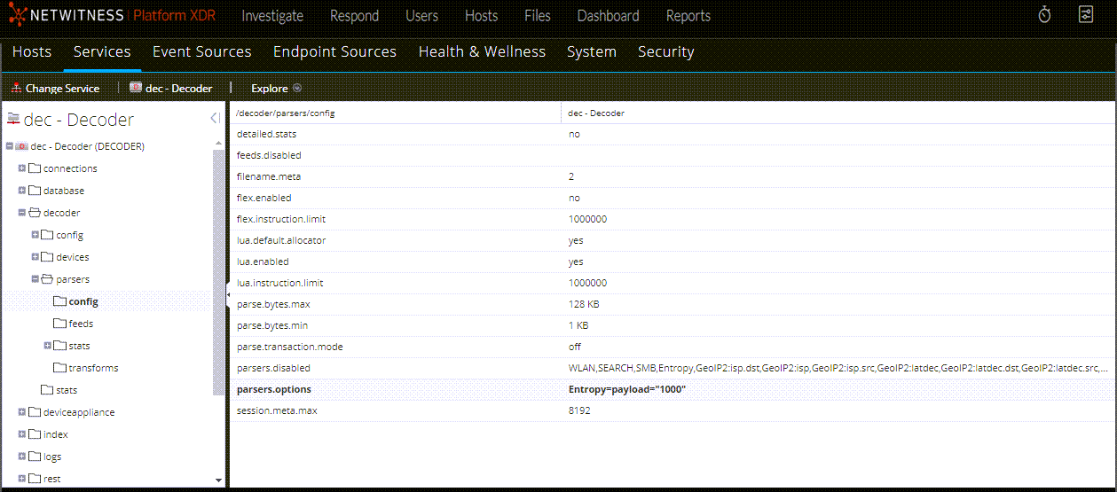The image size is (1117, 492).
Task: Switch to the Event Sources tab
Action: tap(201, 52)
